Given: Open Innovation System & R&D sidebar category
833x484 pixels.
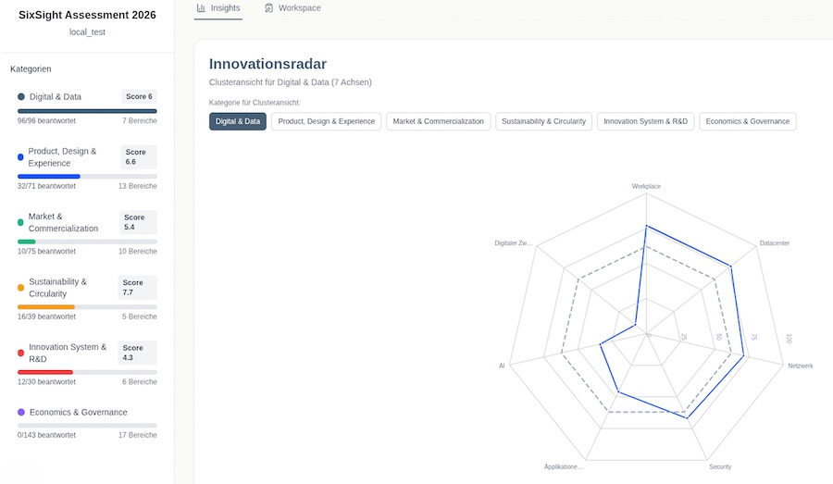Looking at the screenshot, I should point(67,353).
